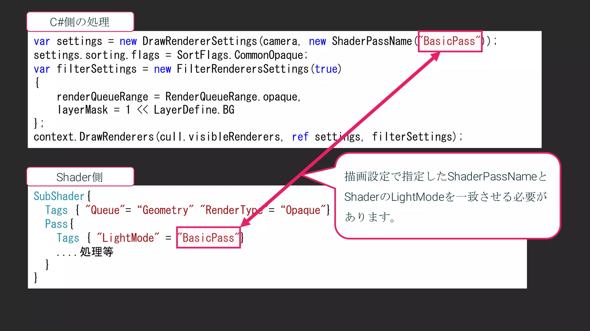Click the 'LayerDefine.BG' text
The width and height of the screenshot is (590, 331).
194,110
